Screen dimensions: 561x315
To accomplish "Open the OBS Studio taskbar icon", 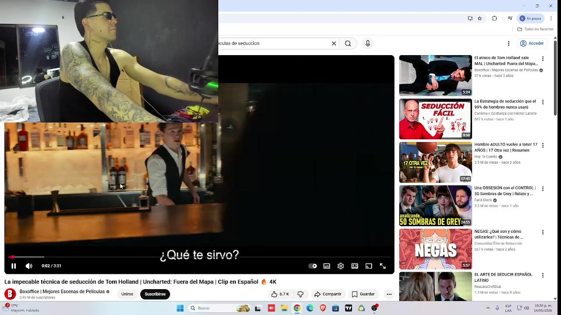I will pos(374,308).
